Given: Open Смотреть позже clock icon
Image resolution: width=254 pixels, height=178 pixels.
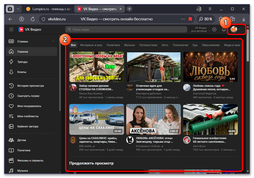Looking at the screenshot, I should [x=11, y=96].
